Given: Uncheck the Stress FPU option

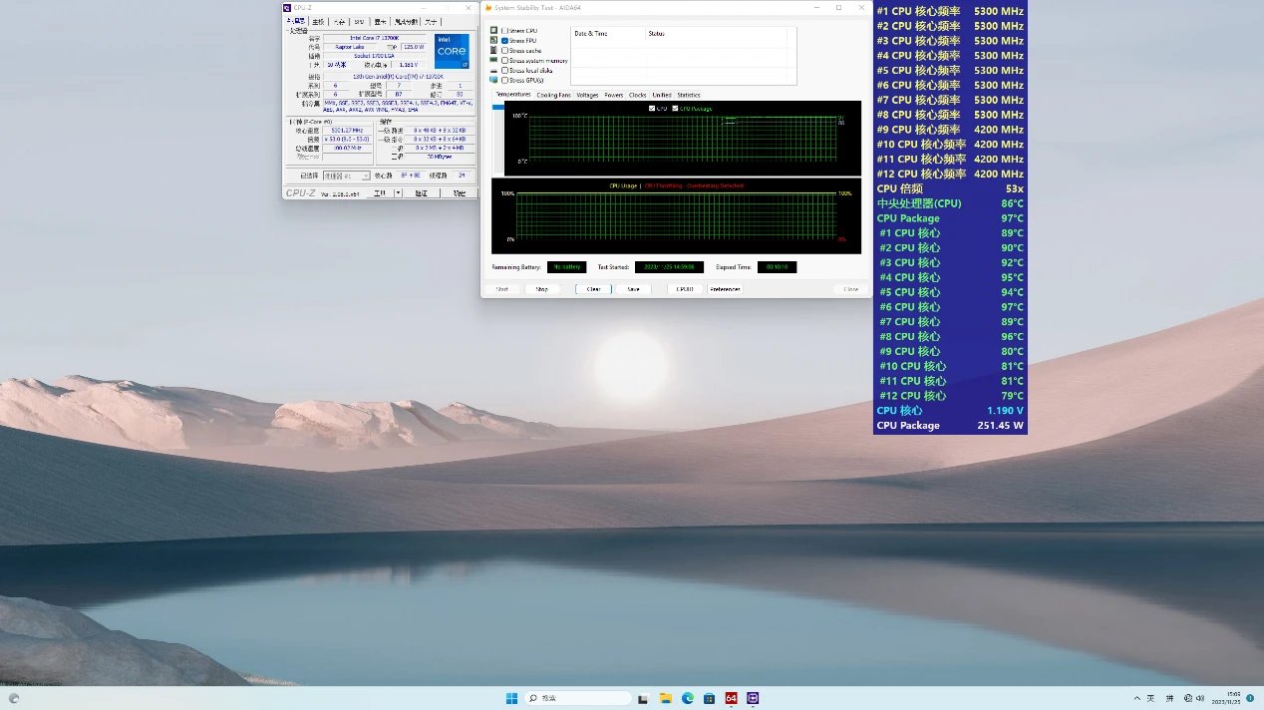Looking at the screenshot, I should pyautogui.click(x=504, y=41).
